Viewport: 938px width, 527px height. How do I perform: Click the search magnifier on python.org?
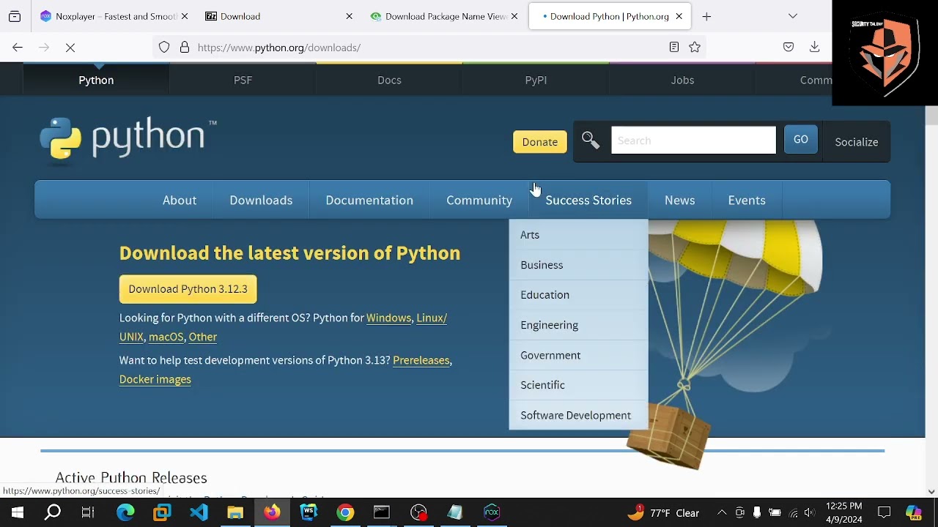click(591, 141)
